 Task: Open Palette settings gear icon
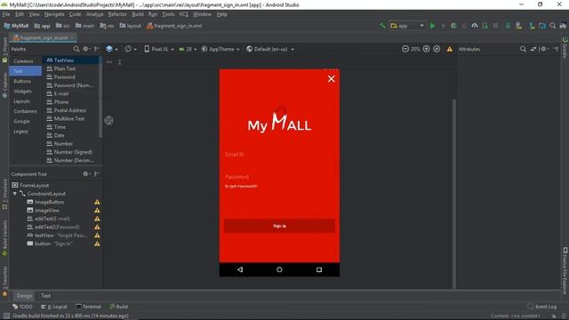click(85, 49)
